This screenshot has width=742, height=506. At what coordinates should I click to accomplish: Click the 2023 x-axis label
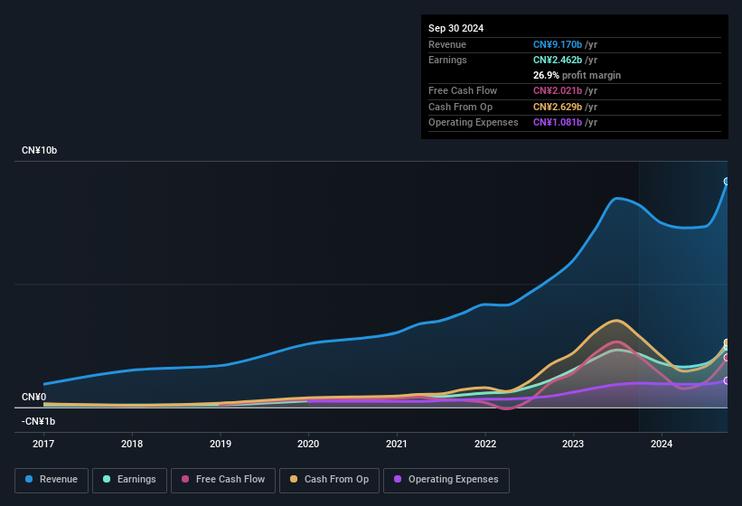click(573, 444)
